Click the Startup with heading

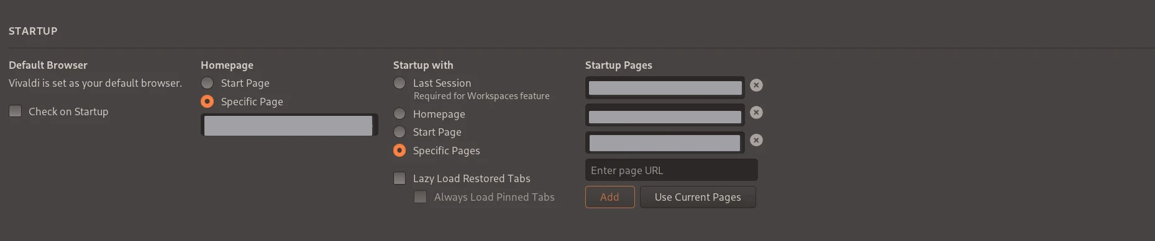423,65
